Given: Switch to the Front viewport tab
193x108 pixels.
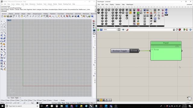Looking at the screenshot, I should (x=12, y=98).
